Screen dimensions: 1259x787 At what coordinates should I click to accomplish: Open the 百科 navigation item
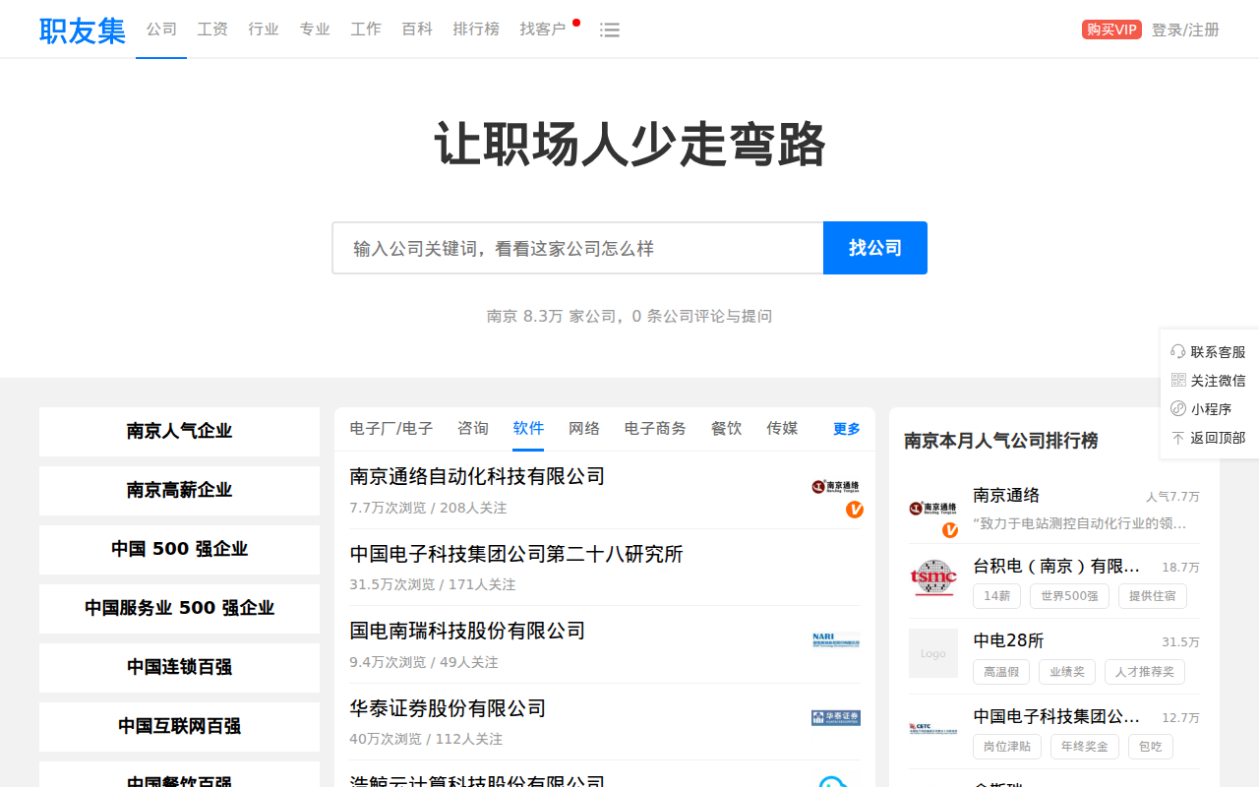point(417,30)
